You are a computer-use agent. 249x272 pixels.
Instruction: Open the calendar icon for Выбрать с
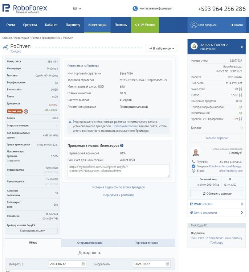[x=83, y=264]
